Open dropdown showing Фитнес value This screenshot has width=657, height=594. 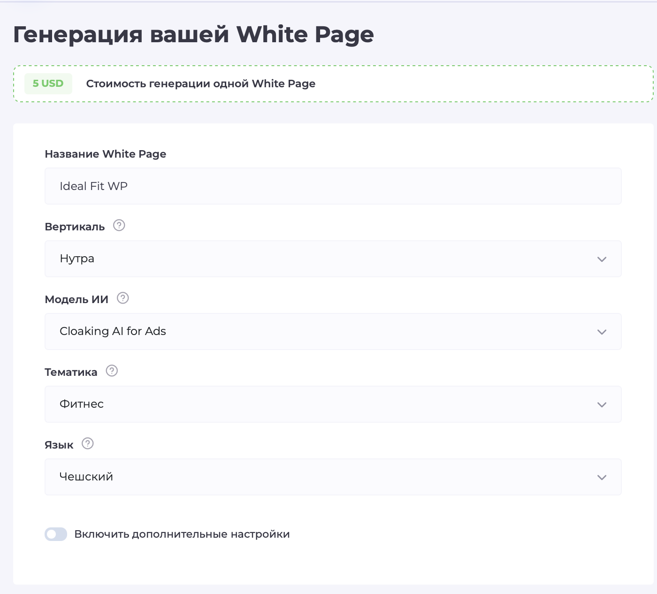[328, 404]
